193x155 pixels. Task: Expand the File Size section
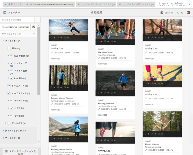pos(3,138)
